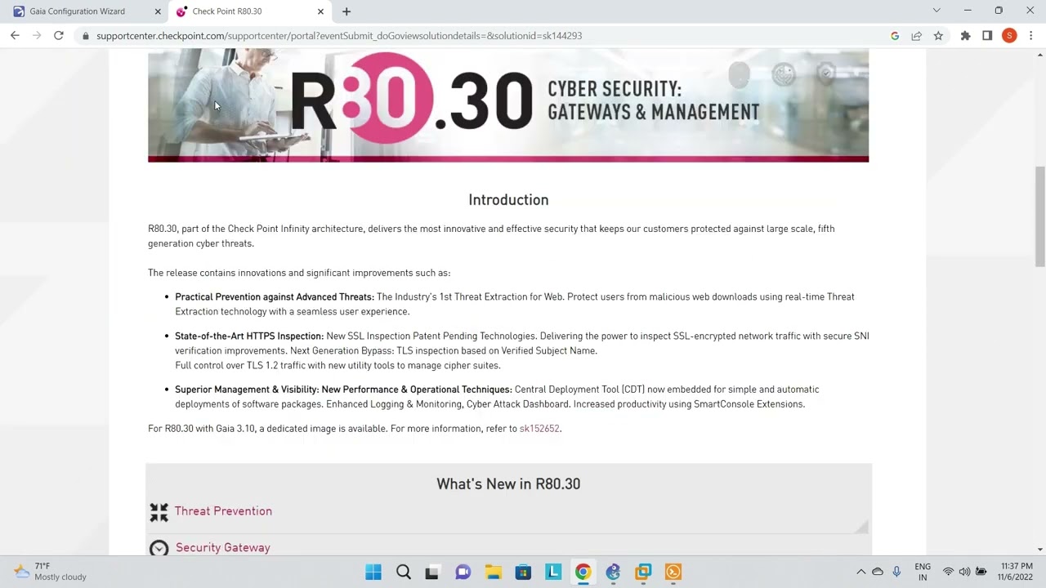Click the Introduction heading

click(x=508, y=200)
